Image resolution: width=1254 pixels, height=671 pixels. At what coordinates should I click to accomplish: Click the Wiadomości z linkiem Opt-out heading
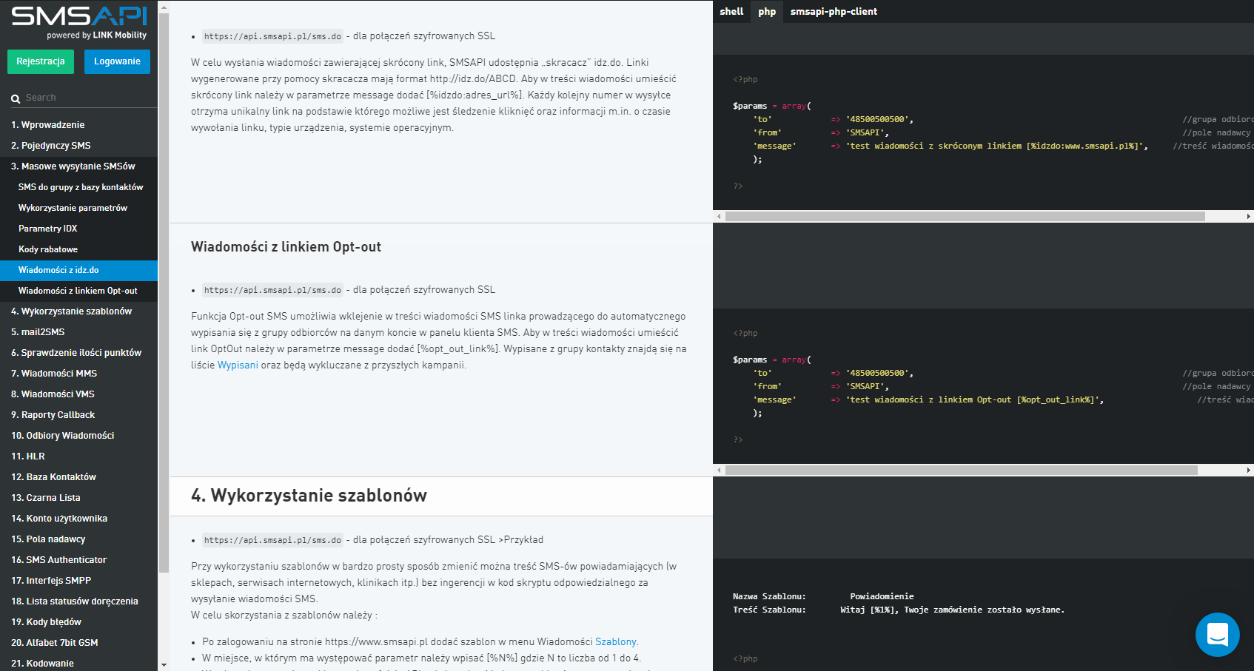[286, 247]
